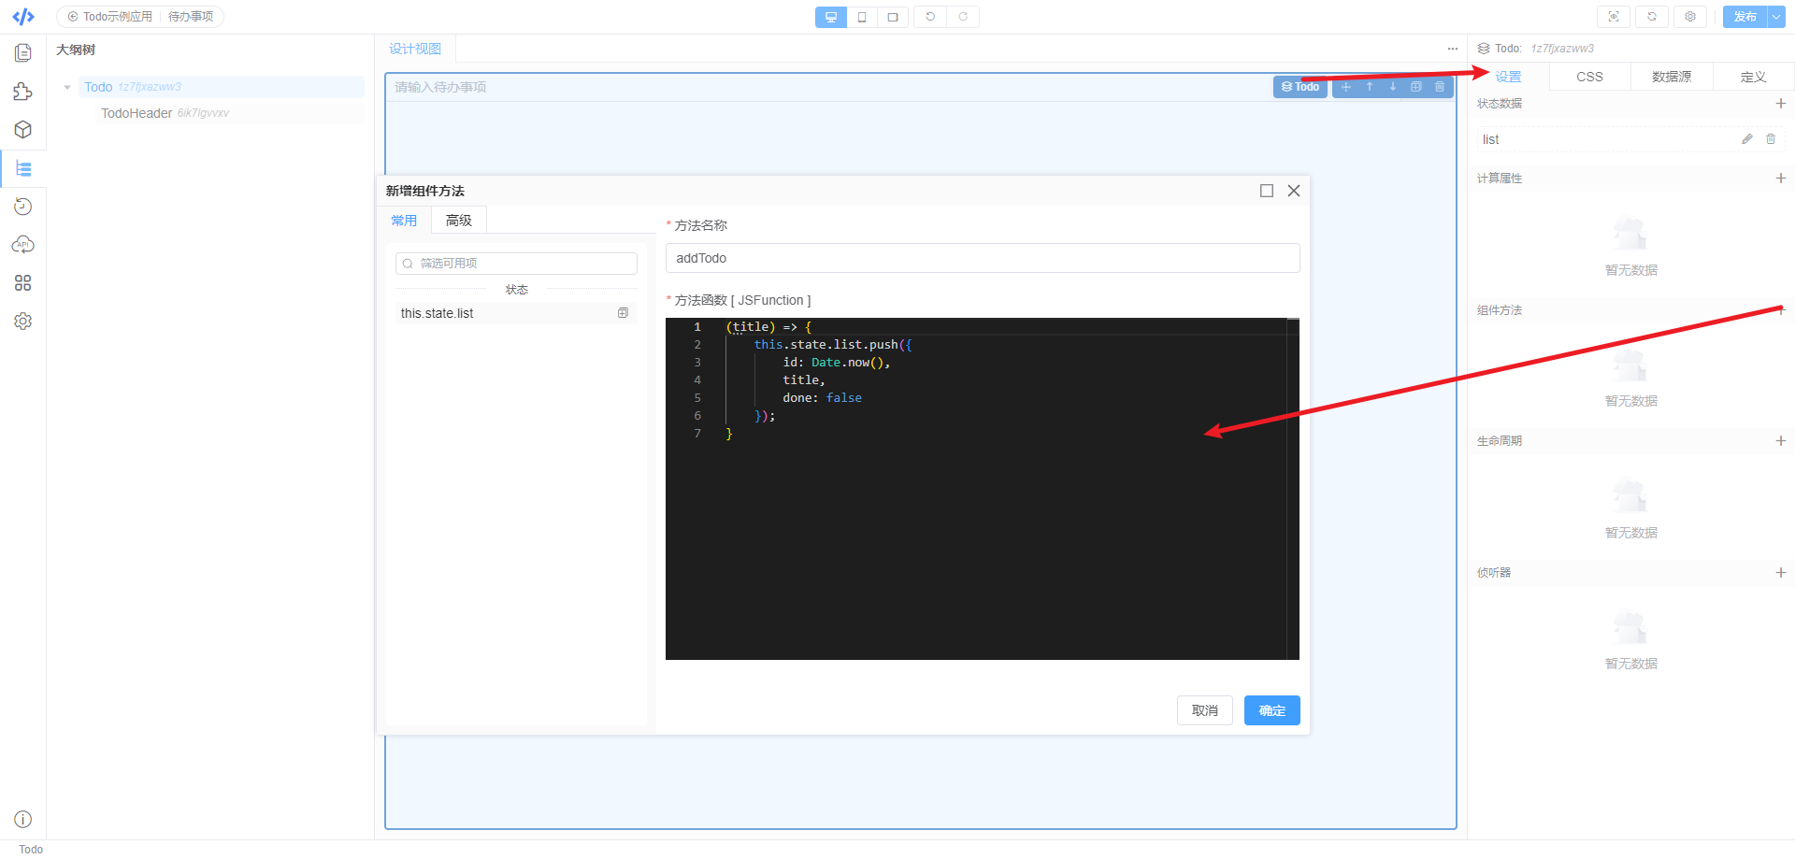Click the code logo icon
Viewport: 1795px width, 859px height.
coord(23,17)
